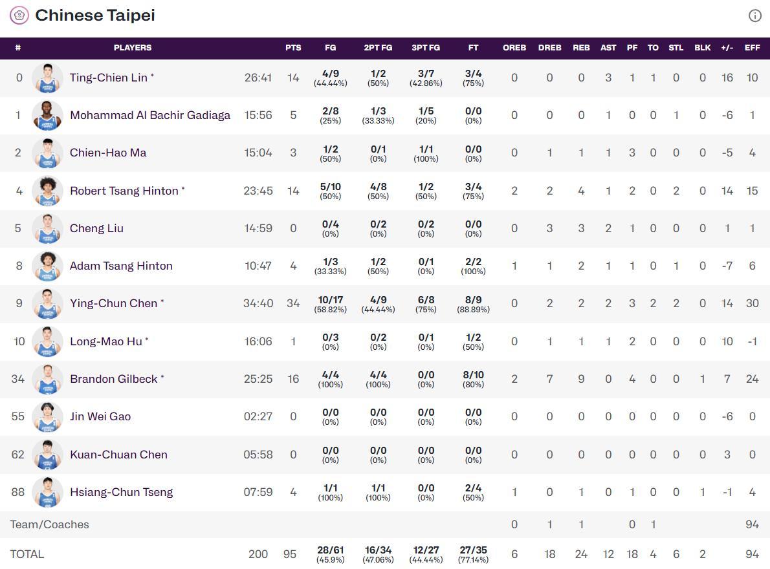770x569 pixels.
Task: Click the 3PT FG column header
Action: [x=426, y=48]
